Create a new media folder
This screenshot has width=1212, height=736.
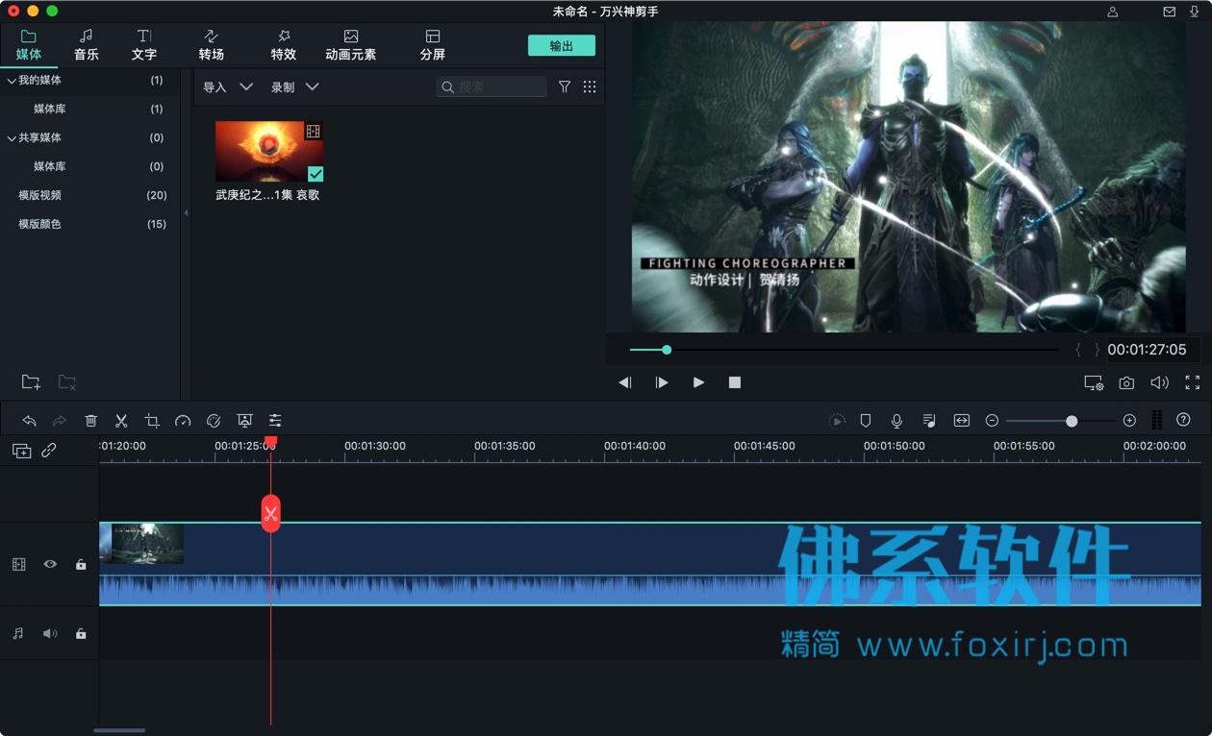pyautogui.click(x=31, y=382)
